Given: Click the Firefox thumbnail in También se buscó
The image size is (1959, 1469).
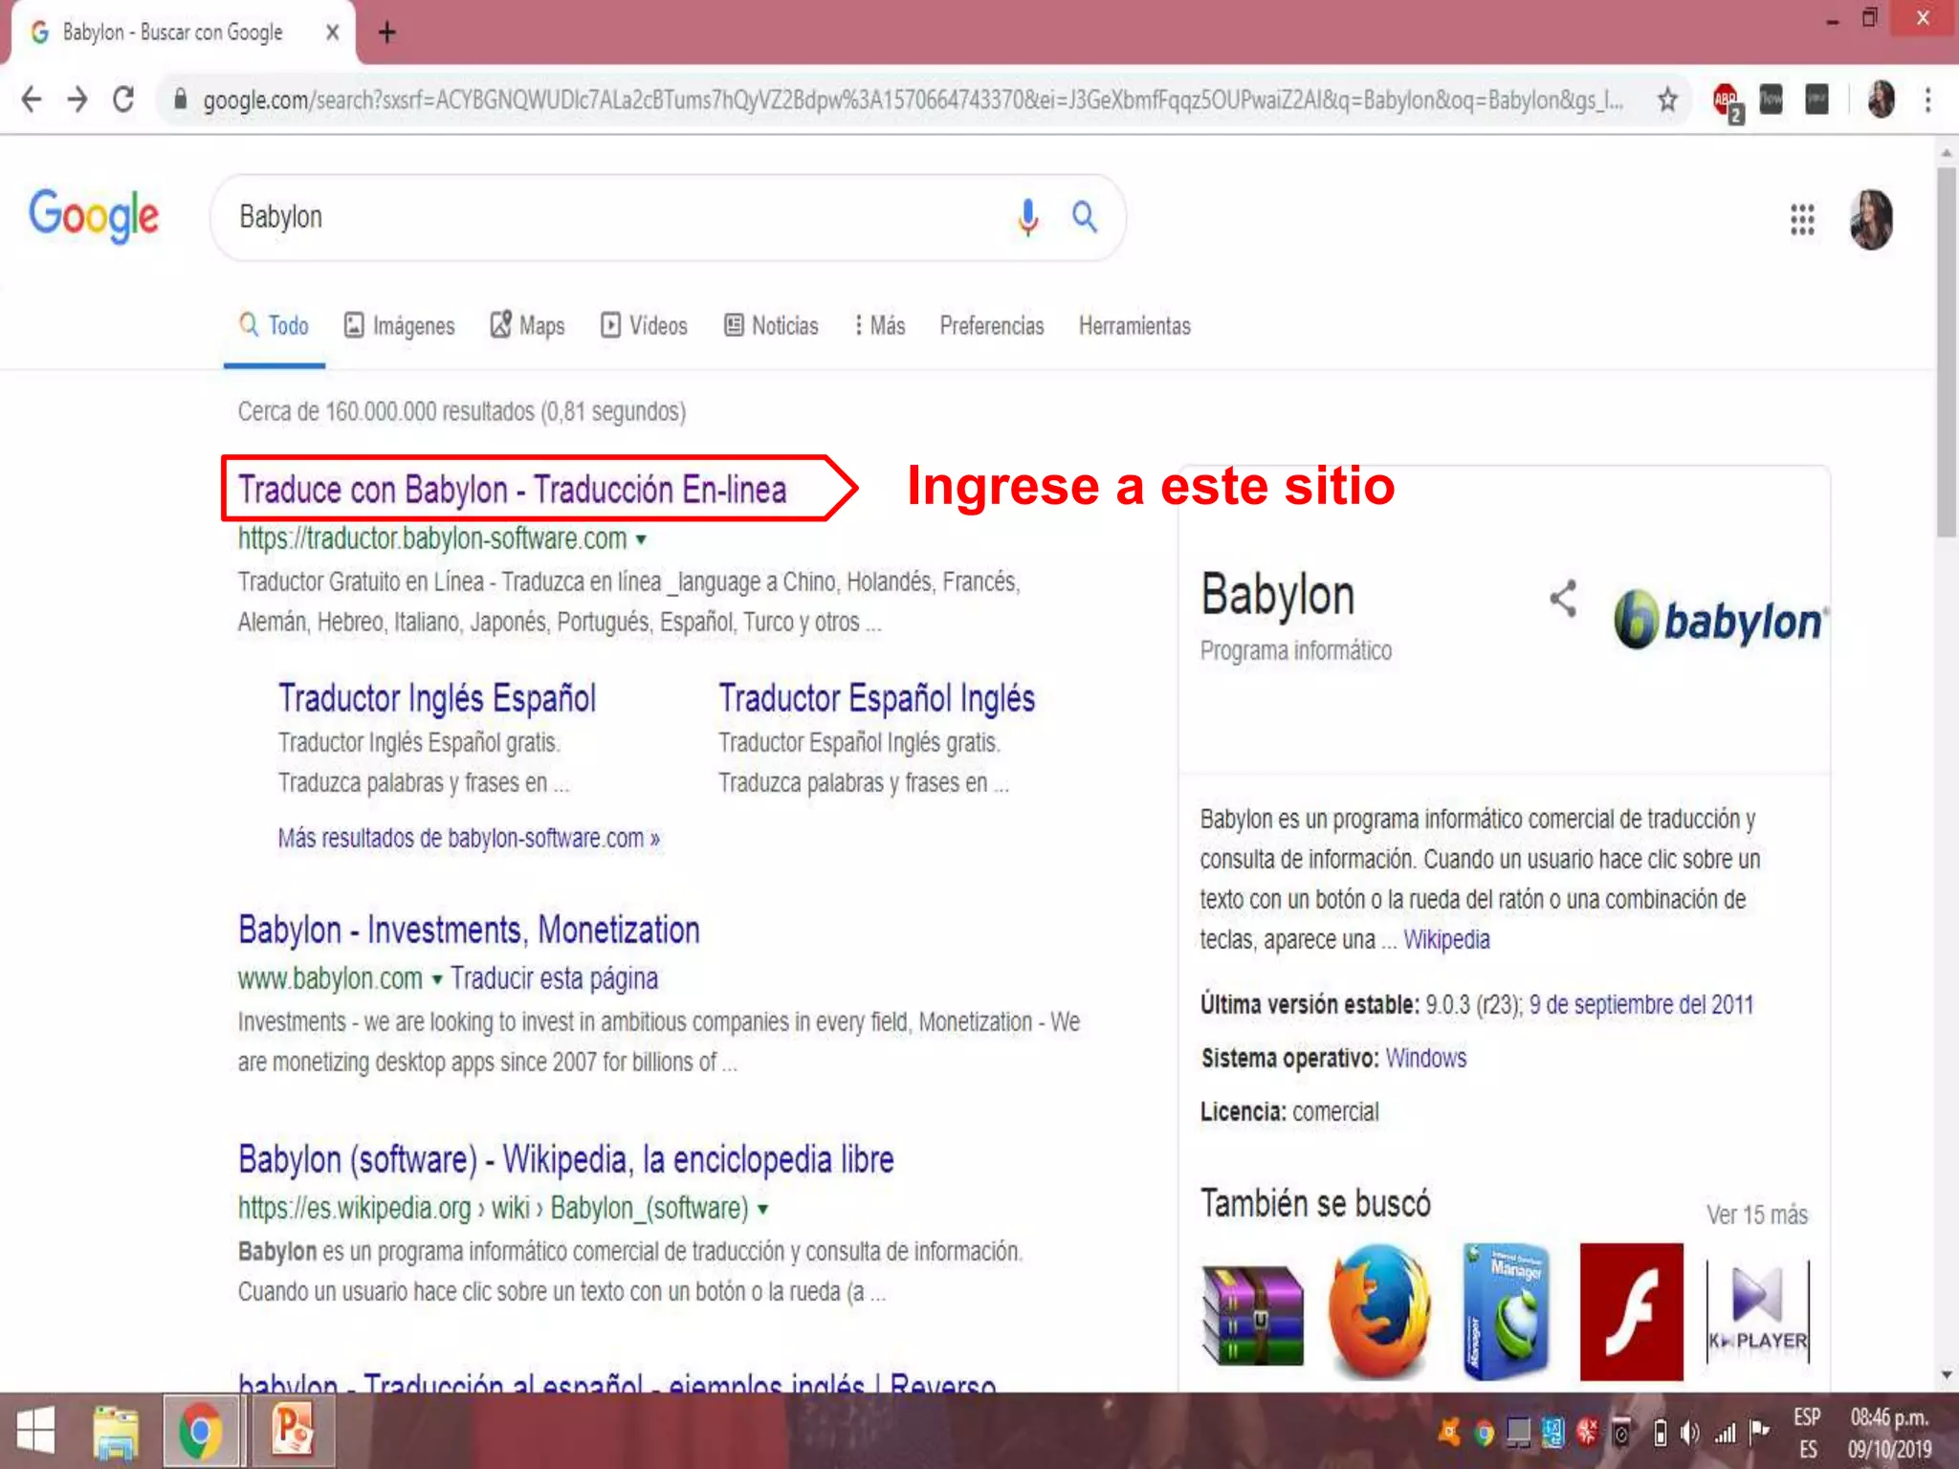Looking at the screenshot, I should coord(1378,1311).
